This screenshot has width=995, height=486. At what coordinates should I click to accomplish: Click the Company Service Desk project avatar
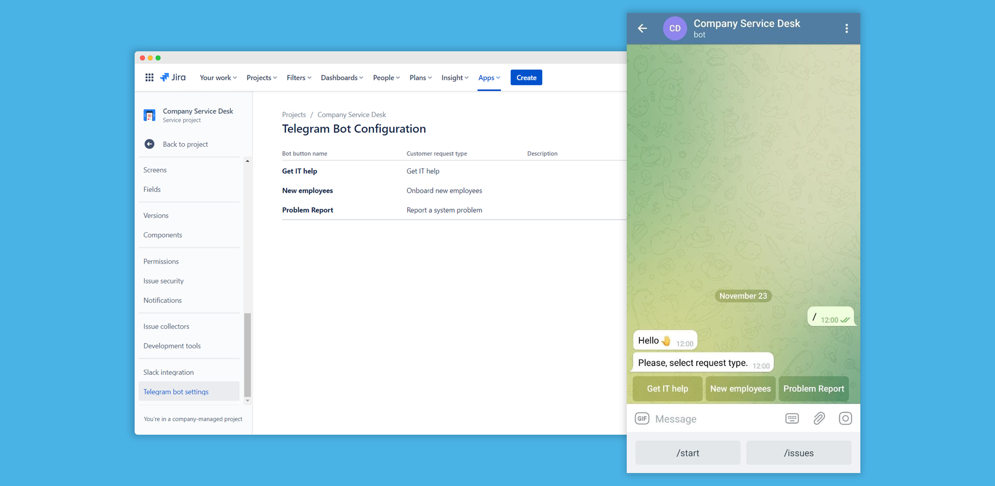(149, 115)
